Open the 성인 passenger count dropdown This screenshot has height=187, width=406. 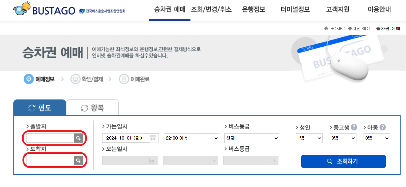click(x=309, y=138)
